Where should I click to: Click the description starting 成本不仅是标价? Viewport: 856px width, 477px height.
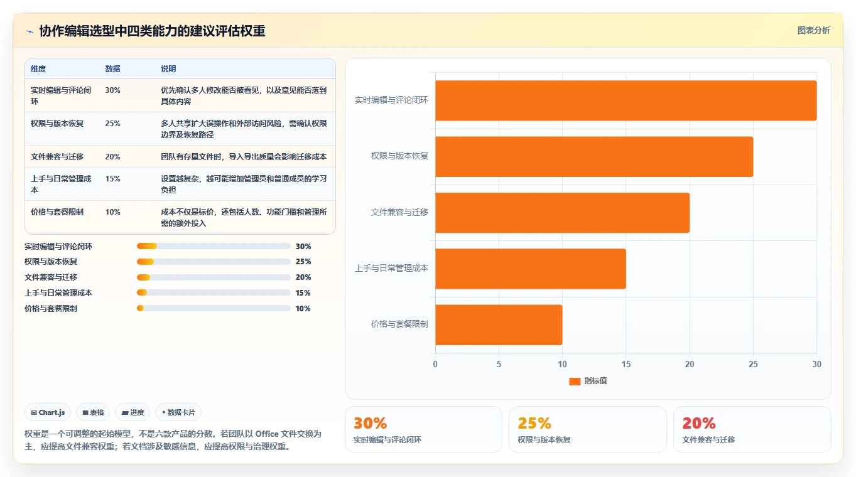click(244, 217)
